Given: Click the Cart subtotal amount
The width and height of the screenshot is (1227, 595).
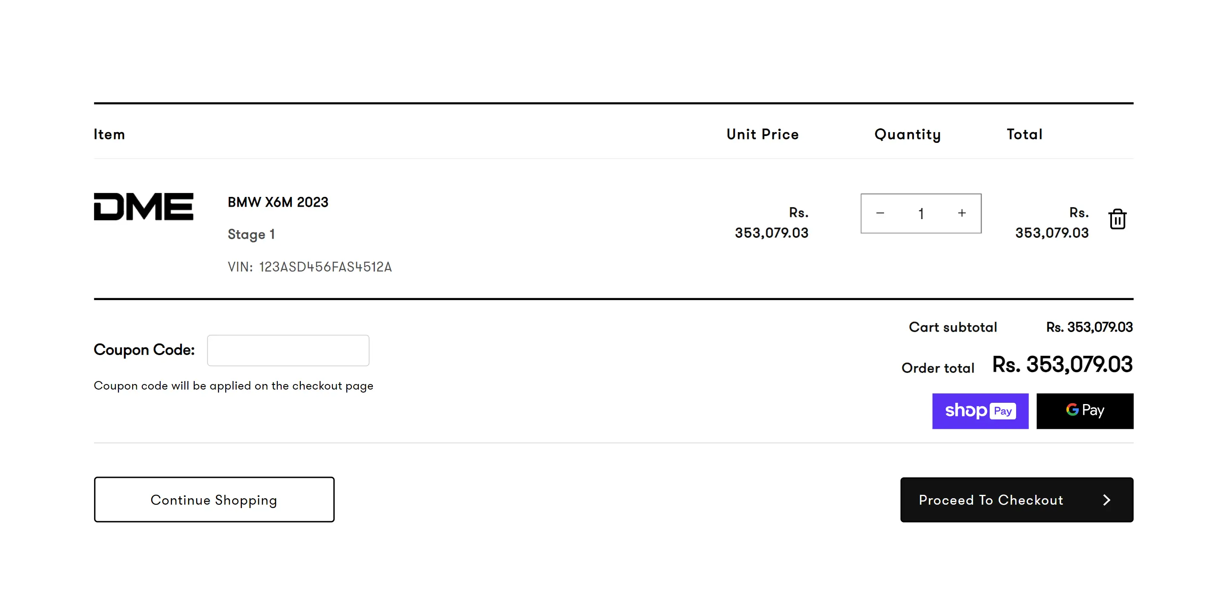Looking at the screenshot, I should [1089, 327].
